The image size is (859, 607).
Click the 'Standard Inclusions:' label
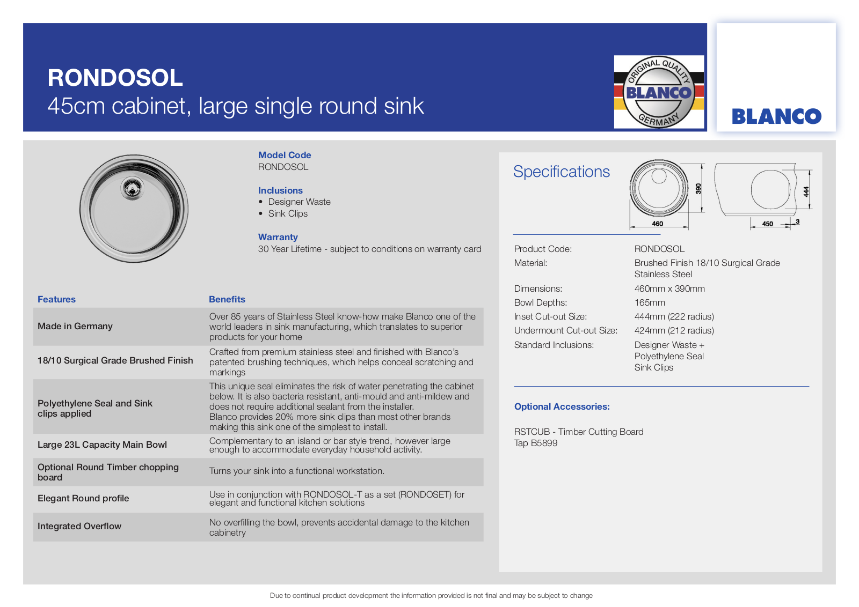(554, 345)
